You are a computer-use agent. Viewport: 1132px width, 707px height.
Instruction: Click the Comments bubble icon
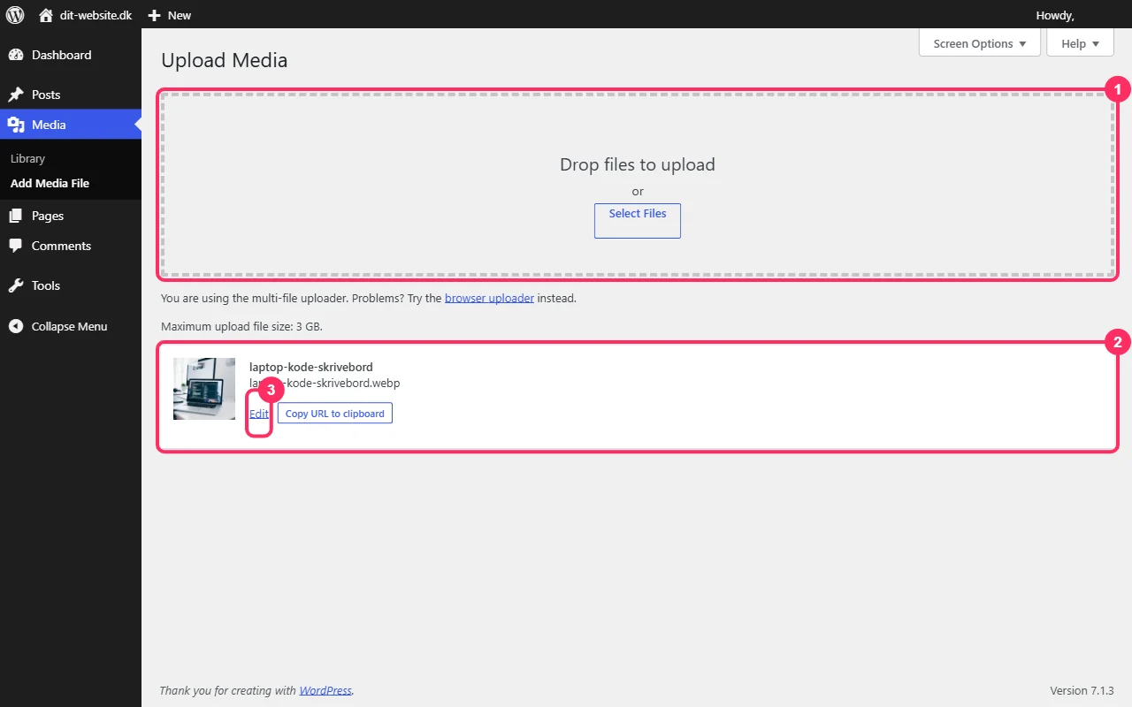click(x=16, y=246)
